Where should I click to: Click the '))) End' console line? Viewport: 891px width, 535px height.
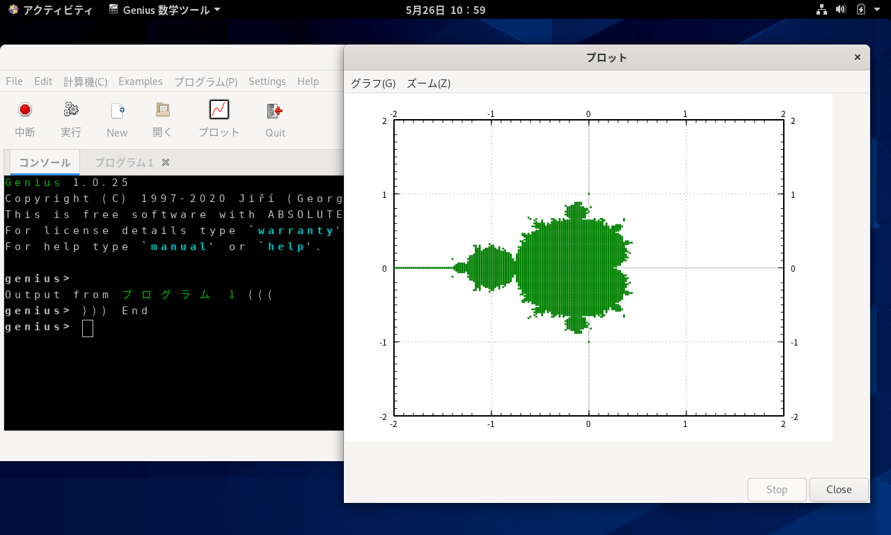coord(116,311)
